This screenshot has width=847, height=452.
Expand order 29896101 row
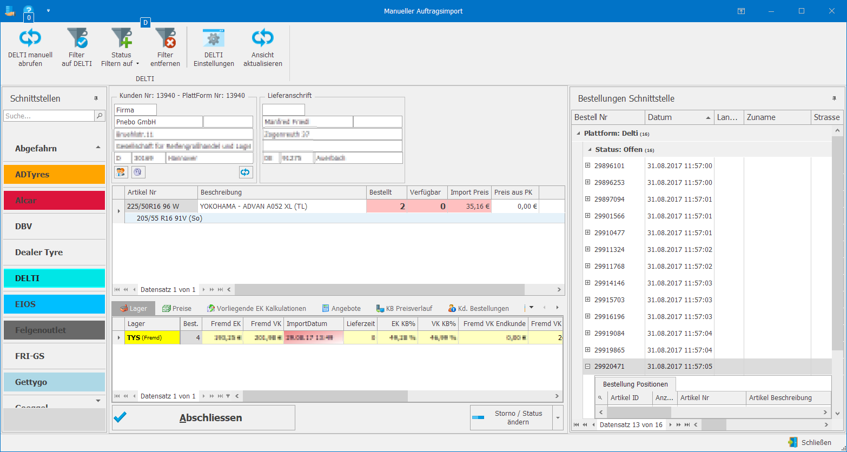tap(588, 166)
